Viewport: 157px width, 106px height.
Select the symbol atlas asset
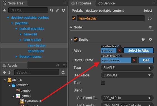coord(26,96)
